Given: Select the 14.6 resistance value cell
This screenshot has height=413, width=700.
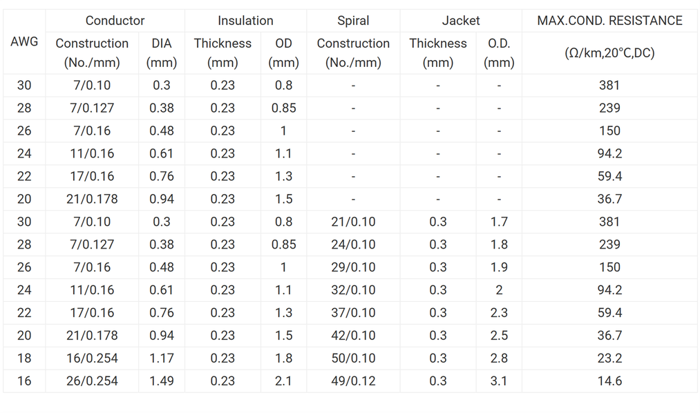Looking at the screenshot, I should 609,381.
